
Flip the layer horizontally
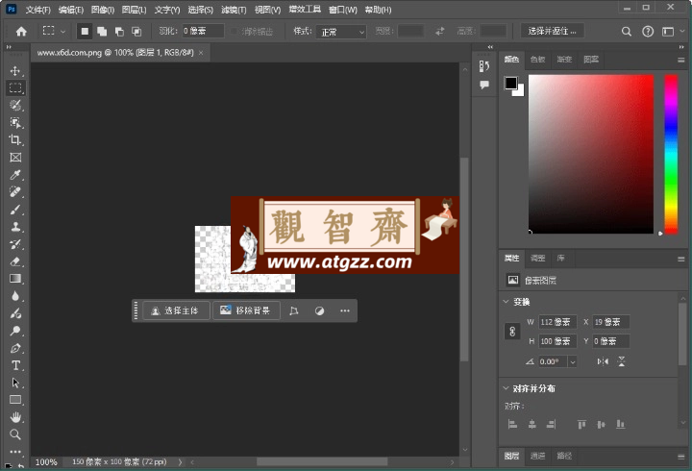(x=603, y=361)
